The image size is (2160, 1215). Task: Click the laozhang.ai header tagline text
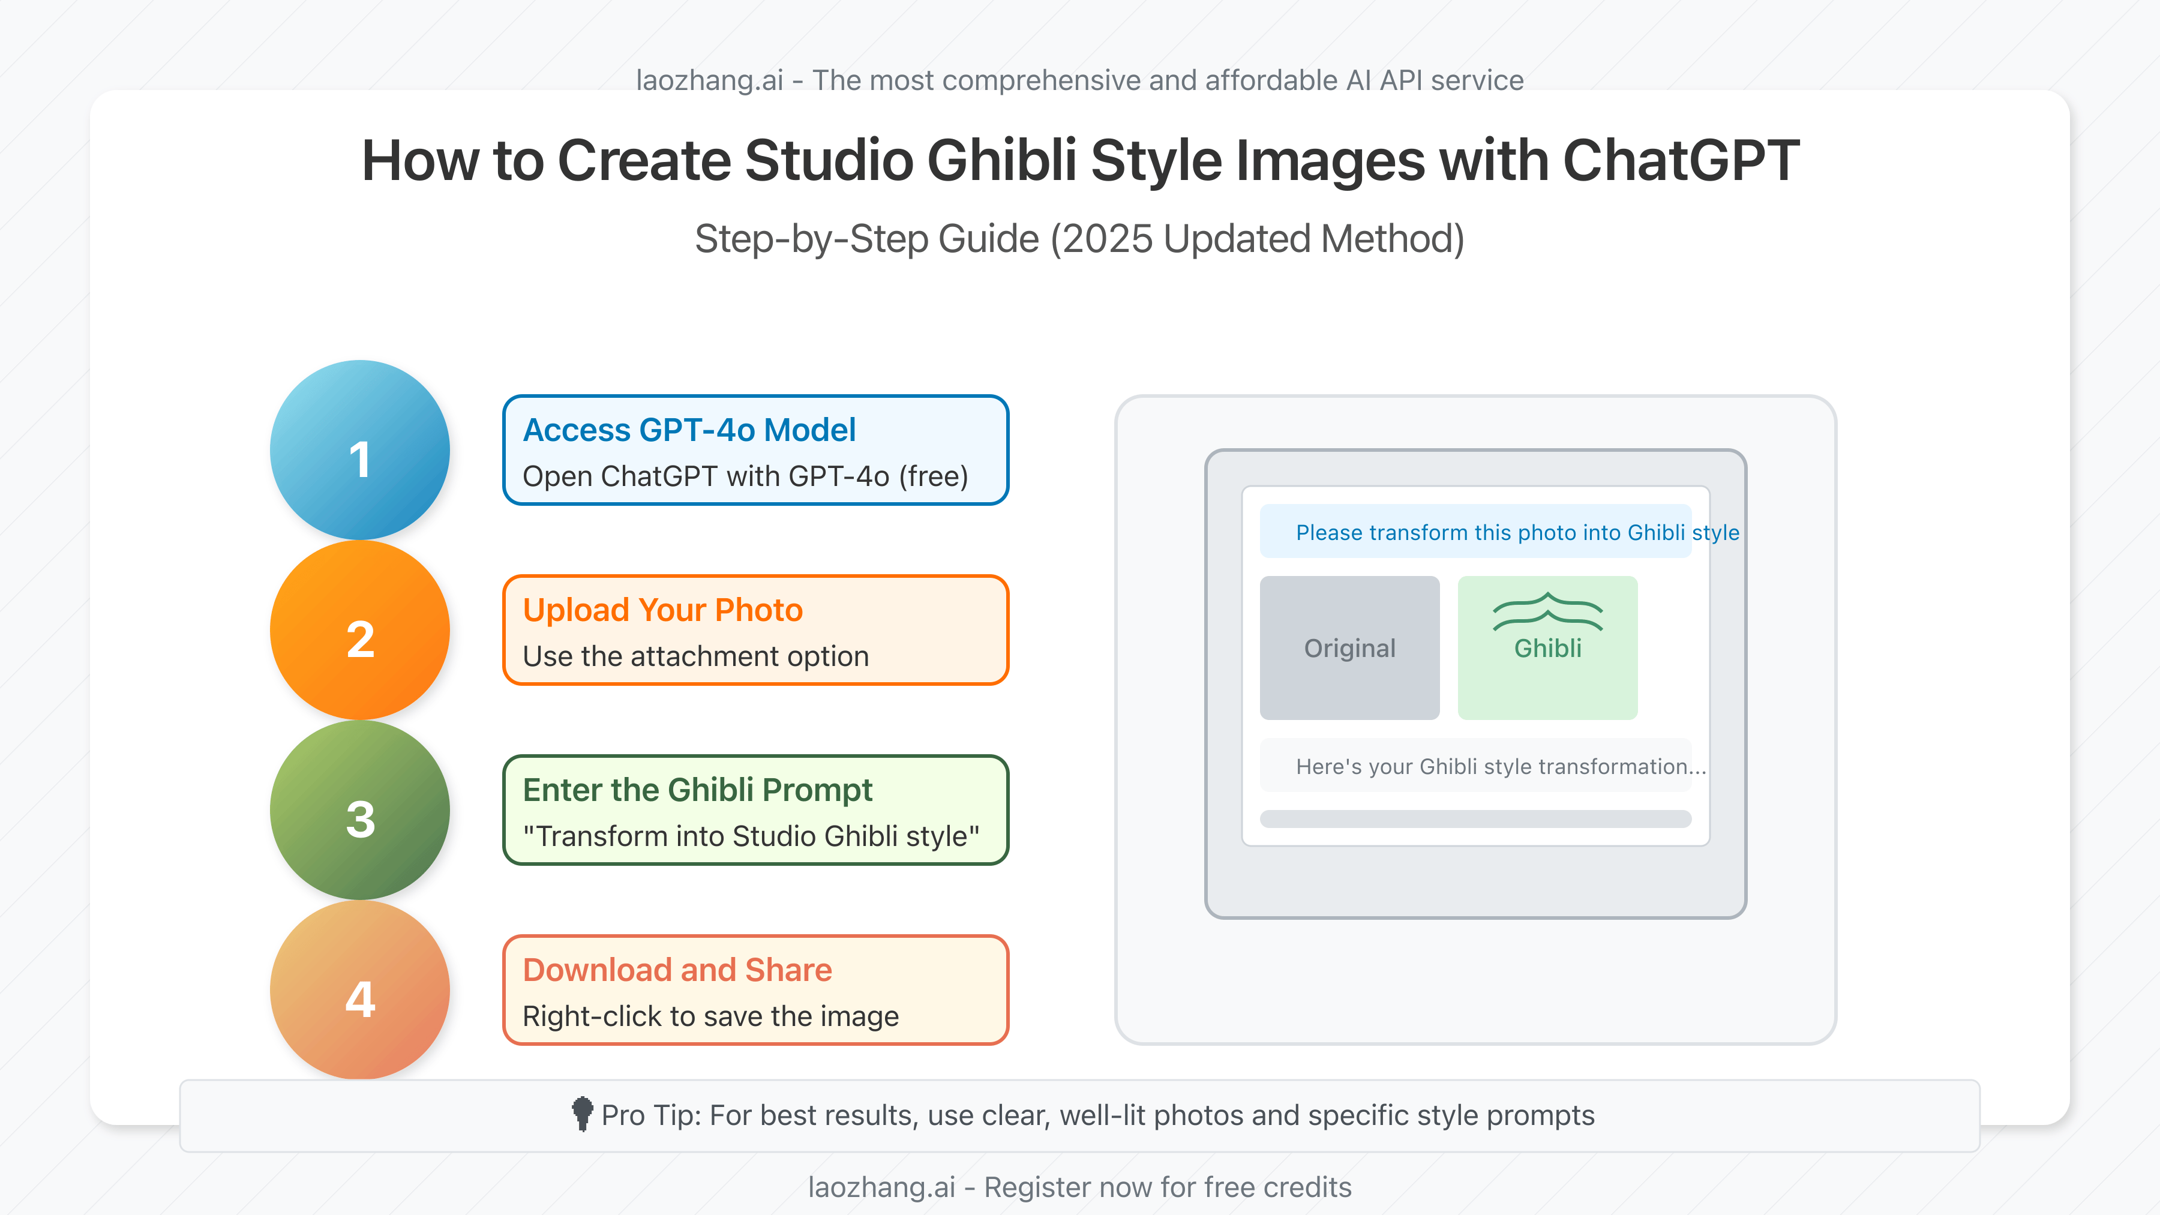[x=1079, y=80]
